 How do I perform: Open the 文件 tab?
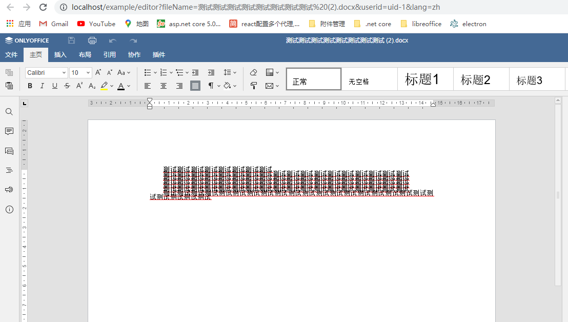11,55
